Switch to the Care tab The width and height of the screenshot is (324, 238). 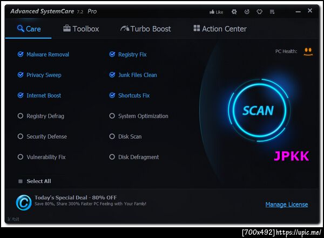point(29,29)
